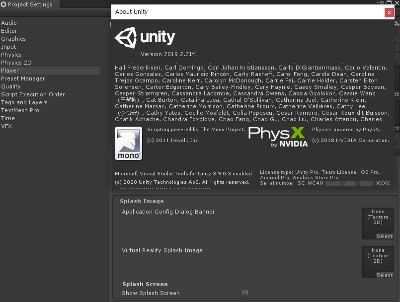The image size is (400, 302).
Task: Open the window context menu icon beside maximize
Action: [x=380, y=2]
